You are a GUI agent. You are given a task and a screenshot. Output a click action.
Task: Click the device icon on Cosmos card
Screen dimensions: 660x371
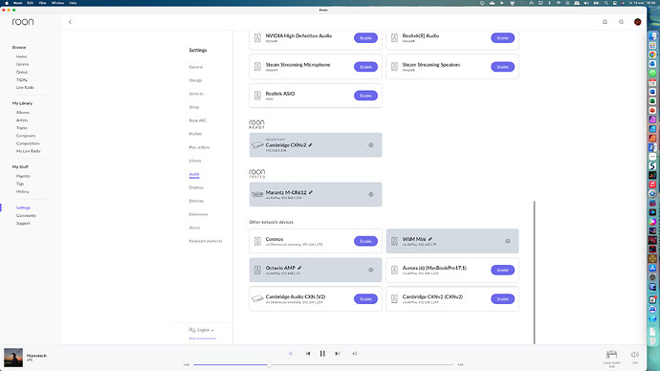point(257,241)
